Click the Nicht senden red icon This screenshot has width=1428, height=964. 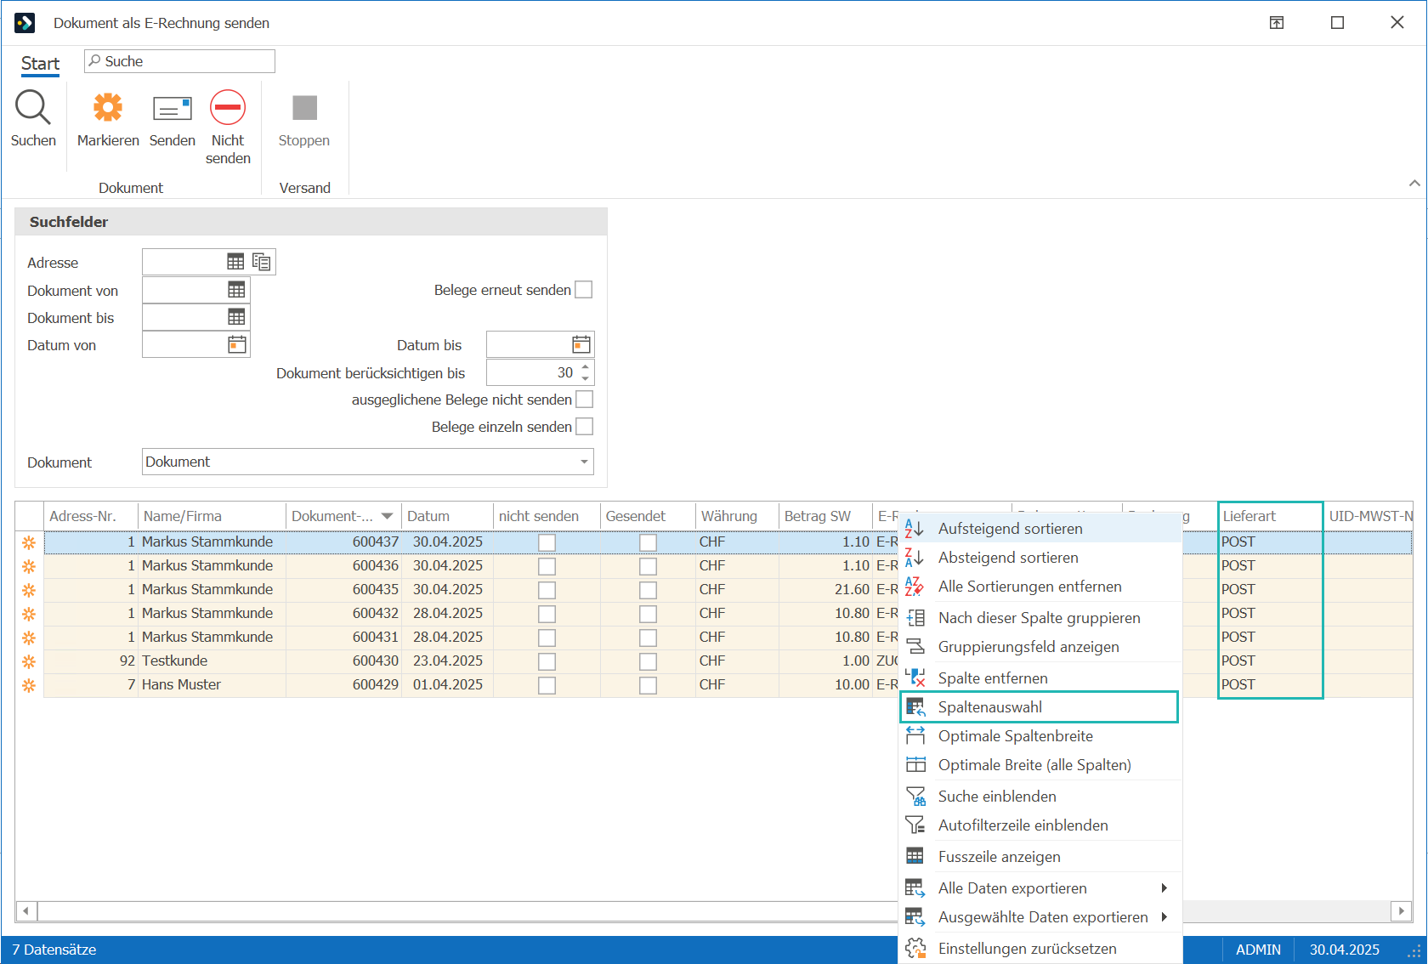[x=228, y=108]
